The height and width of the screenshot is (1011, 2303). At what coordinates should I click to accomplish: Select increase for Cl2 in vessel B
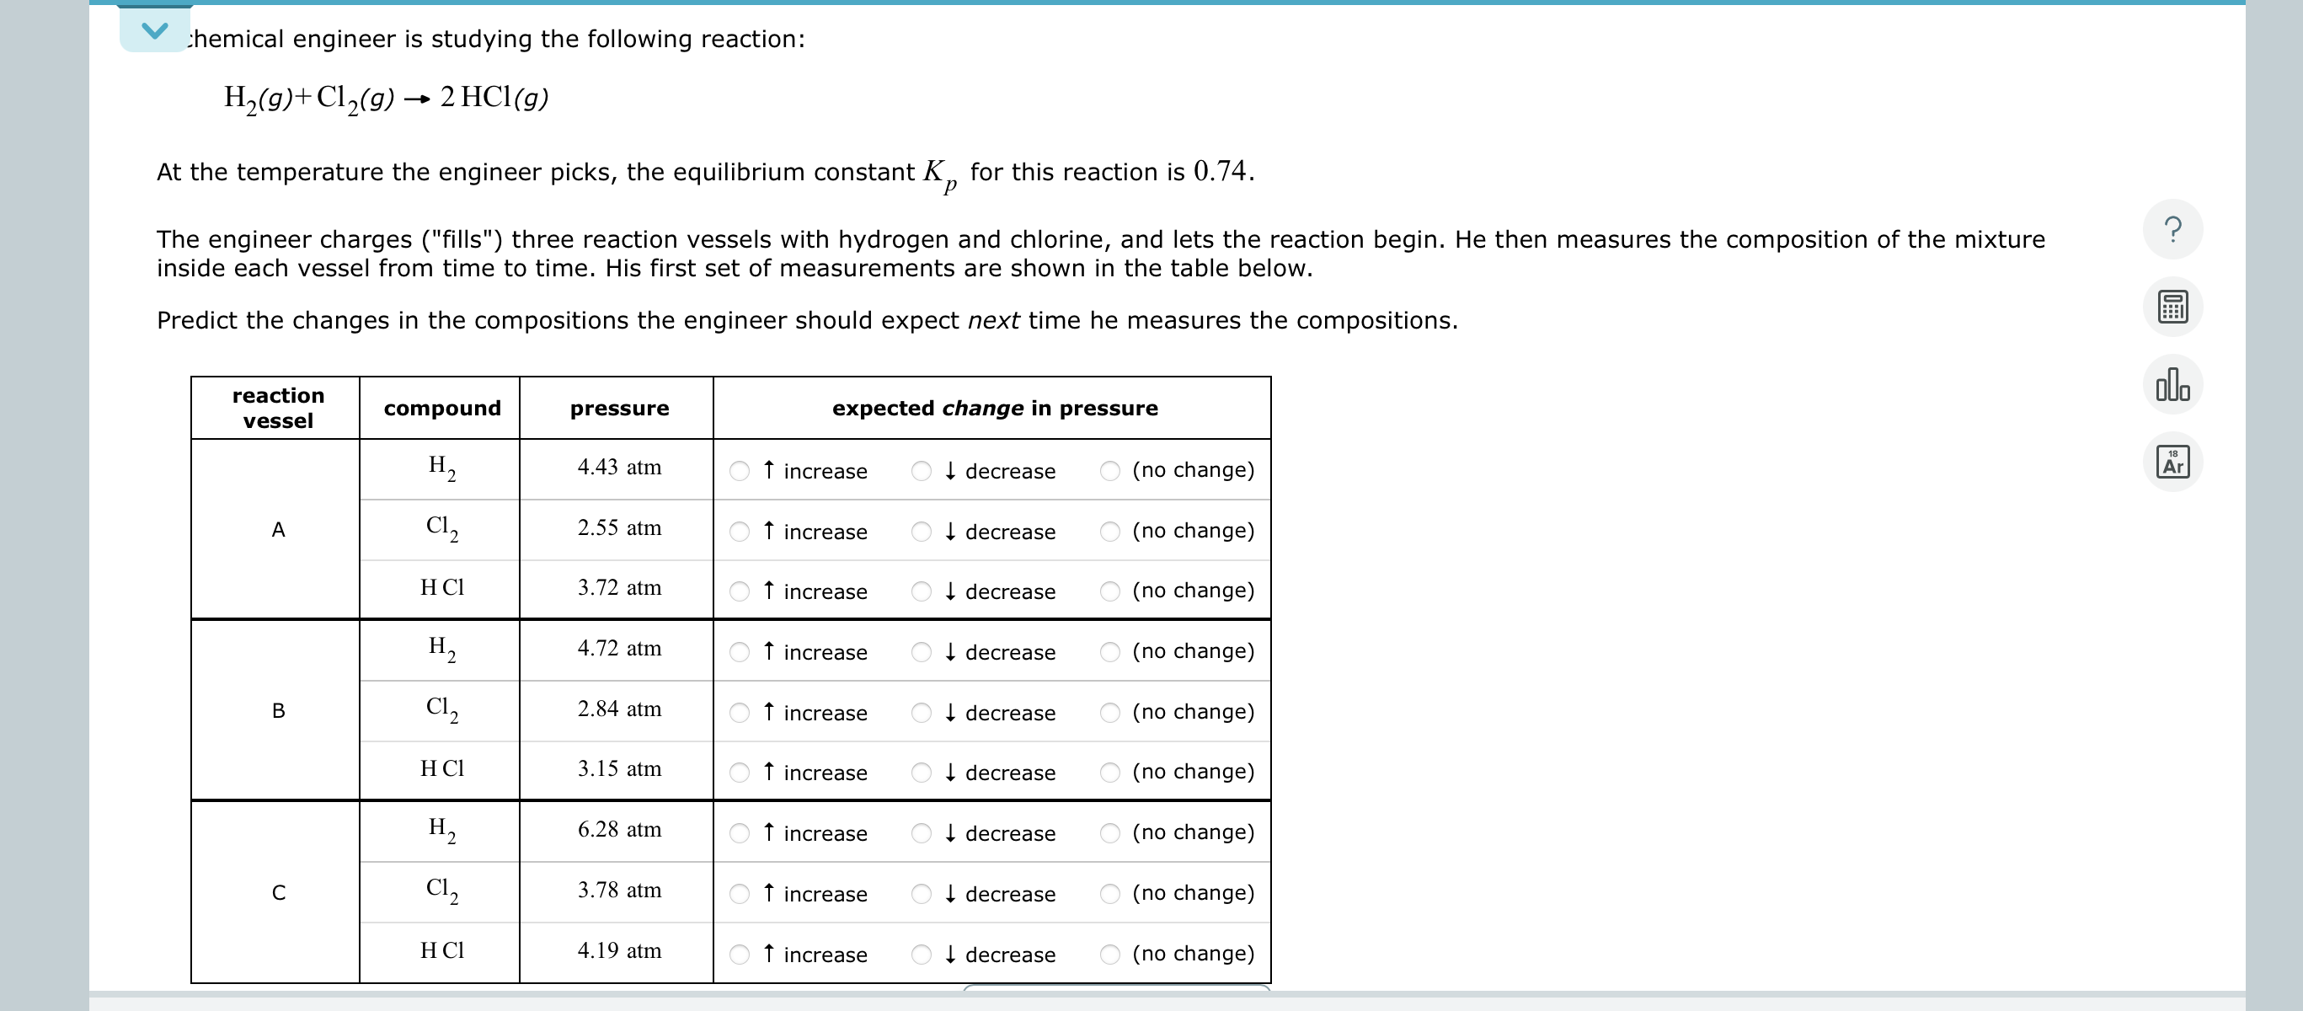(740, 713)
